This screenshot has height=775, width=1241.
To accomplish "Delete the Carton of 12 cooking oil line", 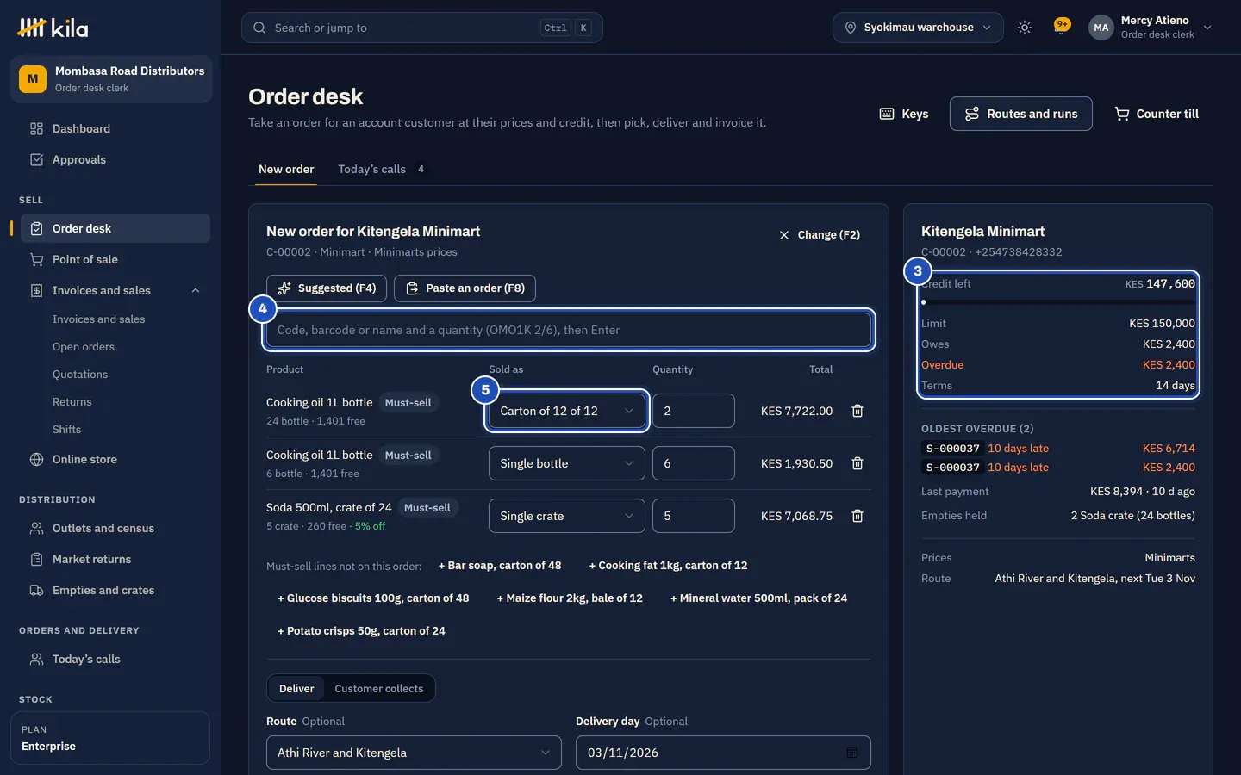I will click(x=857, y=411).
